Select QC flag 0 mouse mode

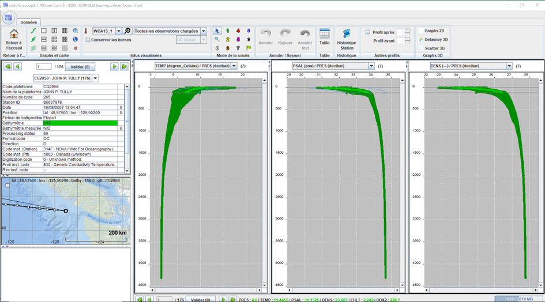217,48
